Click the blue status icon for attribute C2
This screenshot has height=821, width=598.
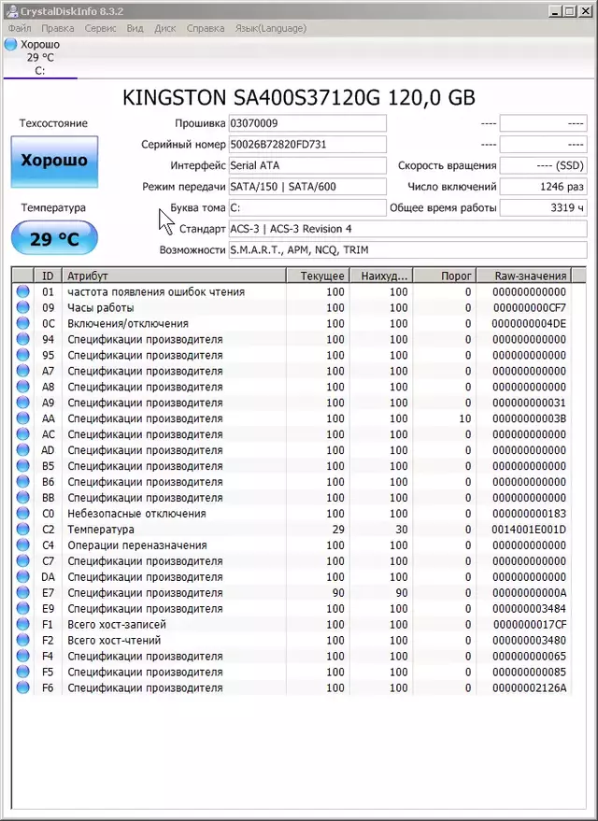coord(22,529)
